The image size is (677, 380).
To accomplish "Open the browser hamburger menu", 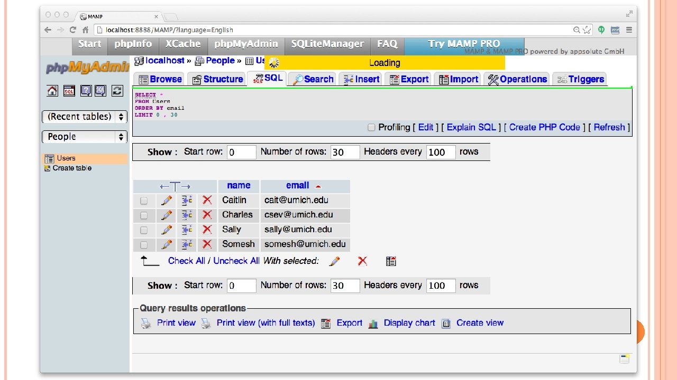I will (629, 30).
